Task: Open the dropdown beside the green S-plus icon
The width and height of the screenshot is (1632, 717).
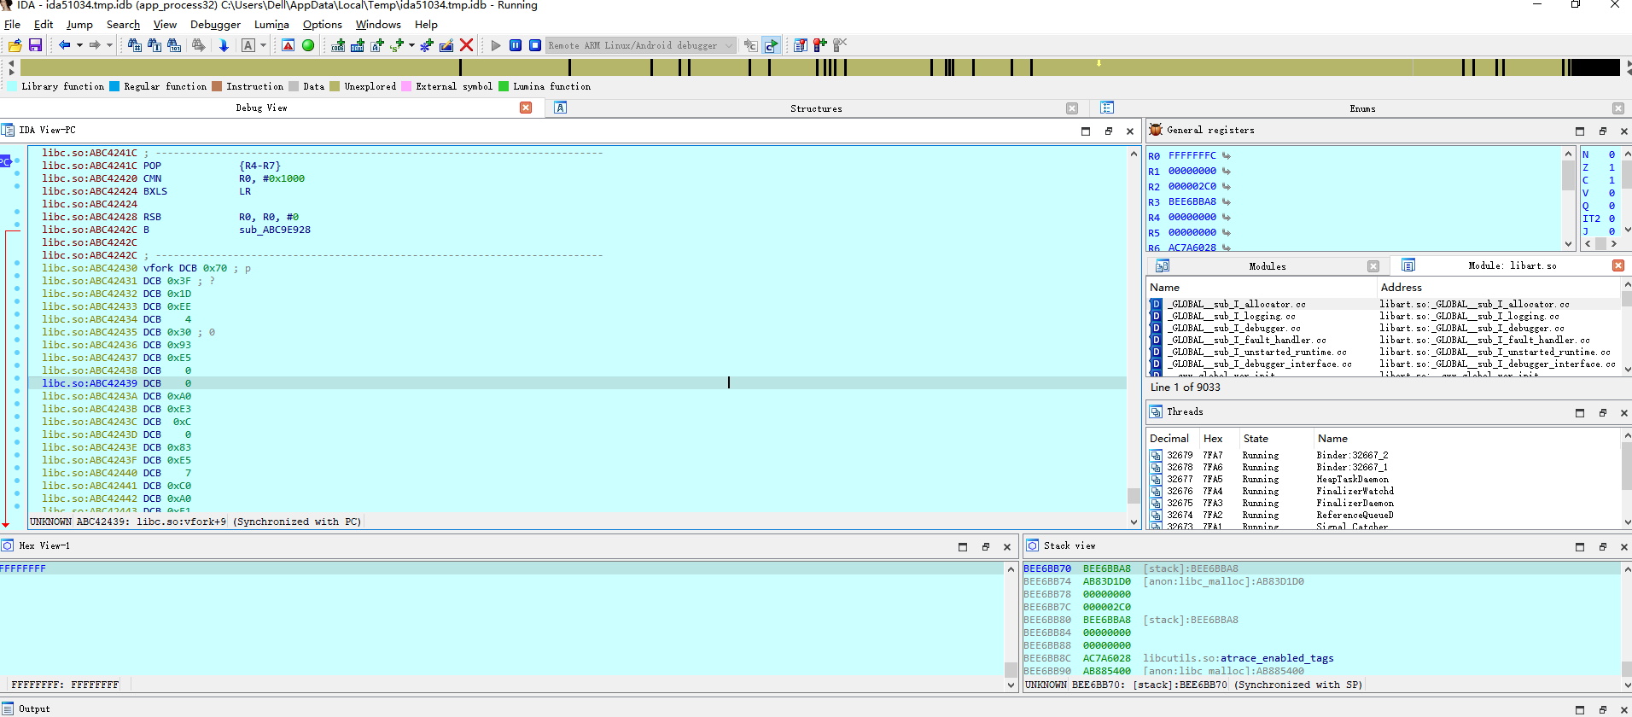Action: pos(411,45)
